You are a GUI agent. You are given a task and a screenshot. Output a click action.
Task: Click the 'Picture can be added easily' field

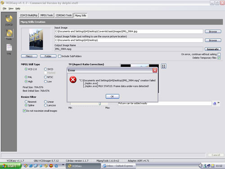point(165,103)
